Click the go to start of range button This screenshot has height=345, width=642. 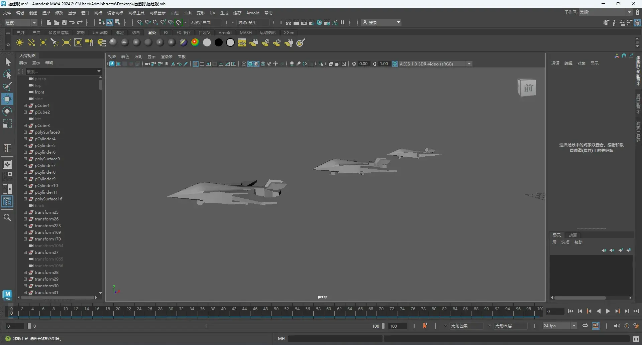coord(570,311)
